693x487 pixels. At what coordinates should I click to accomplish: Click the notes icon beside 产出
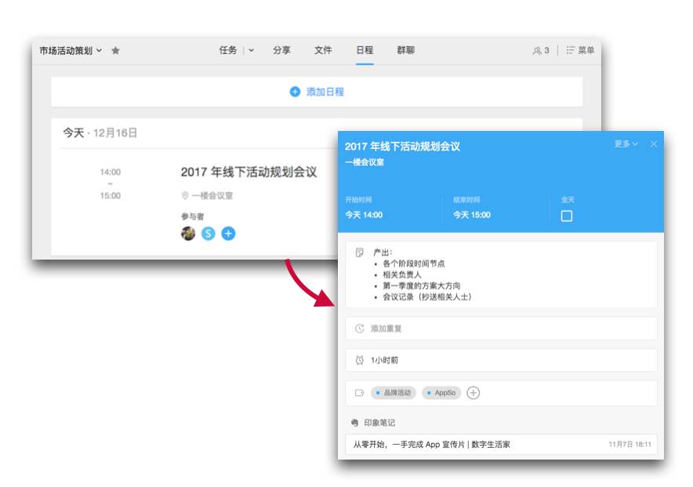coord(359,253)
